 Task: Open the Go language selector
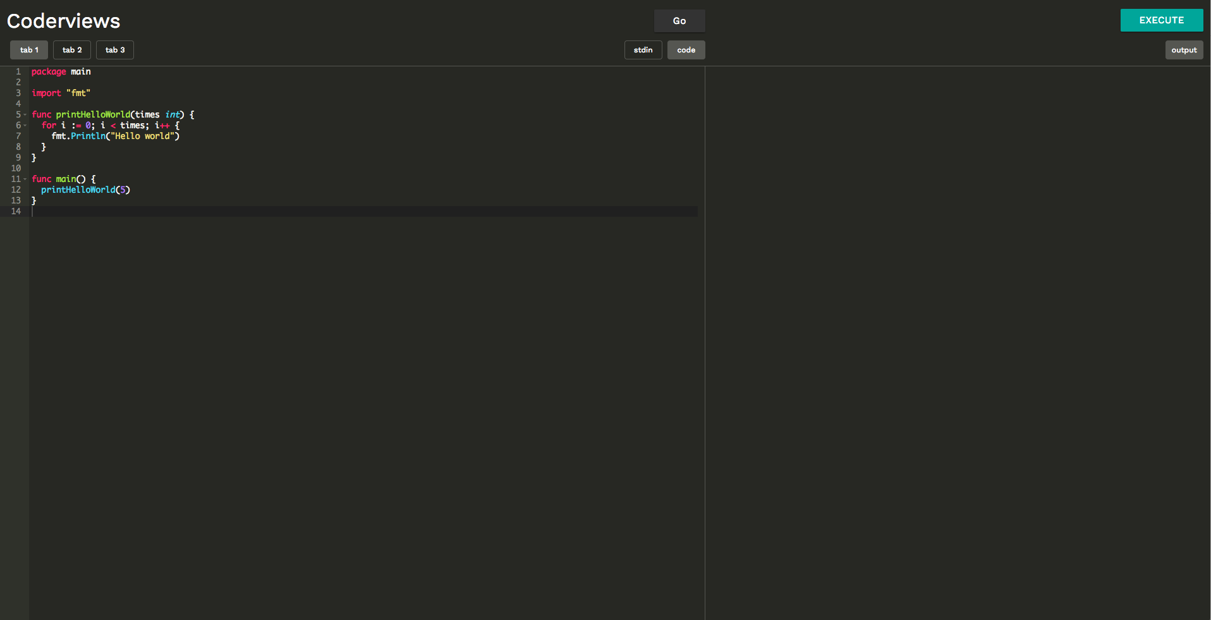pyautogui.click(x=679, y=20)
